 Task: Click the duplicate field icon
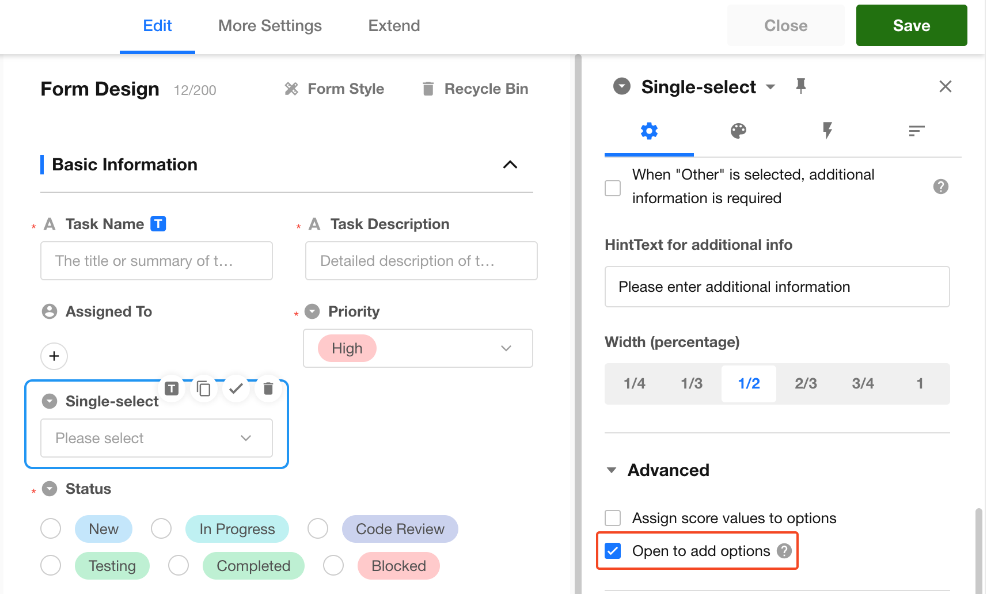204,389
